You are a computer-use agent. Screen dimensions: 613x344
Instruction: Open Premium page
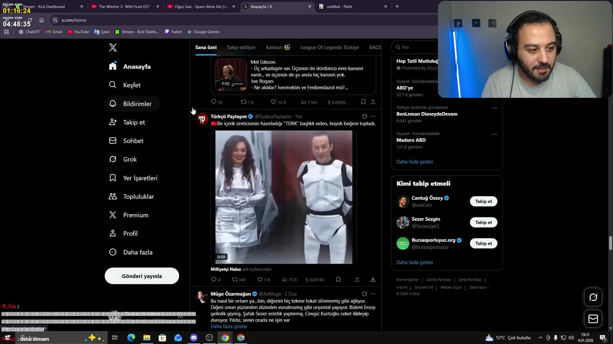128,215
